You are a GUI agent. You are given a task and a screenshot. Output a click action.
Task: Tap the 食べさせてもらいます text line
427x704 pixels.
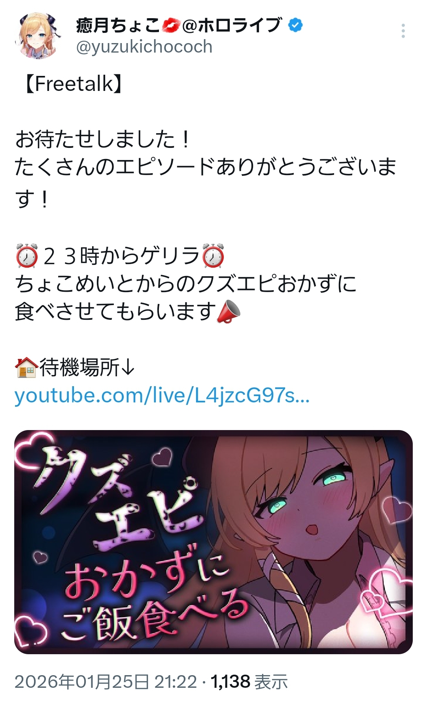(115, 312)
